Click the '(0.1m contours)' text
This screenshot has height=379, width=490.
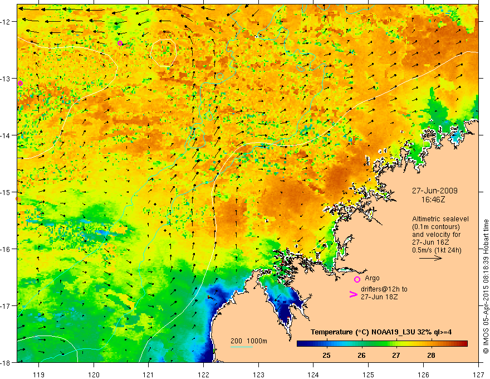tap(436, 227)
